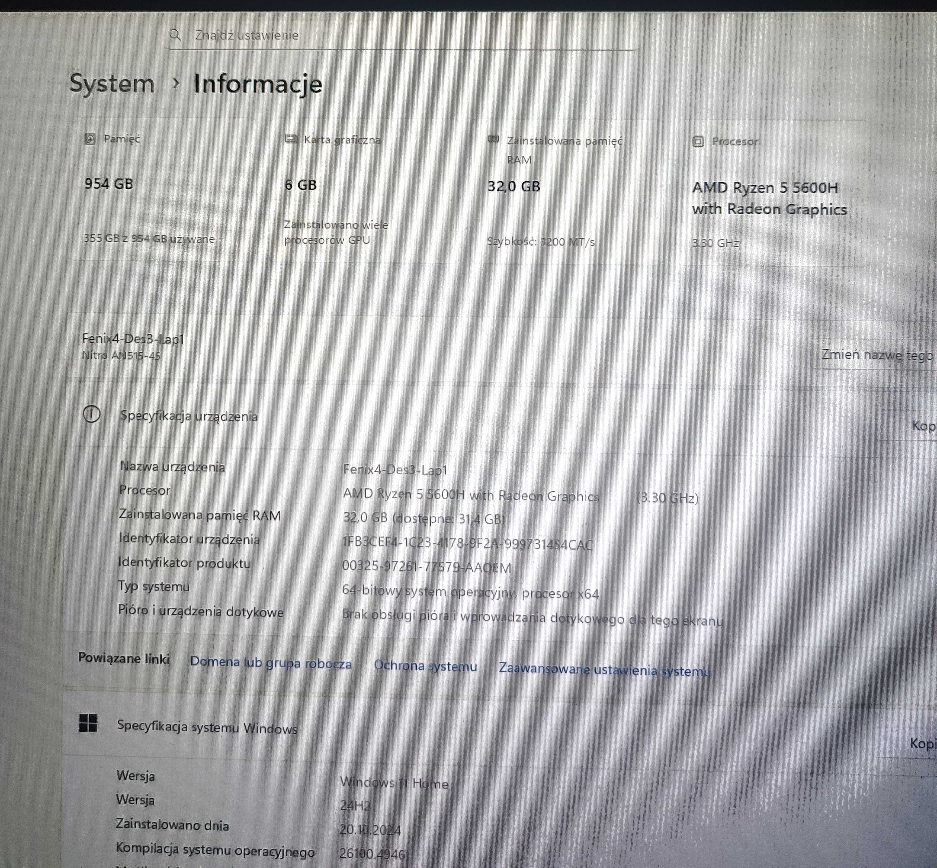Select '32,0 GB (dostępne: 31,4 GB)' text
937x868 pixels.
click(424, 519)
